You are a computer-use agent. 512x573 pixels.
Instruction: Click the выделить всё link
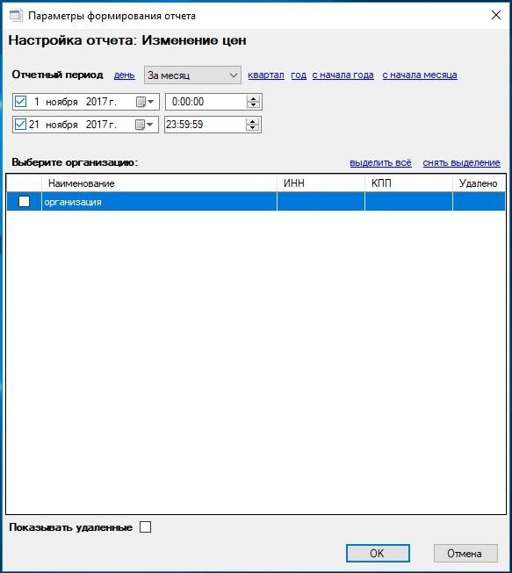381,162
